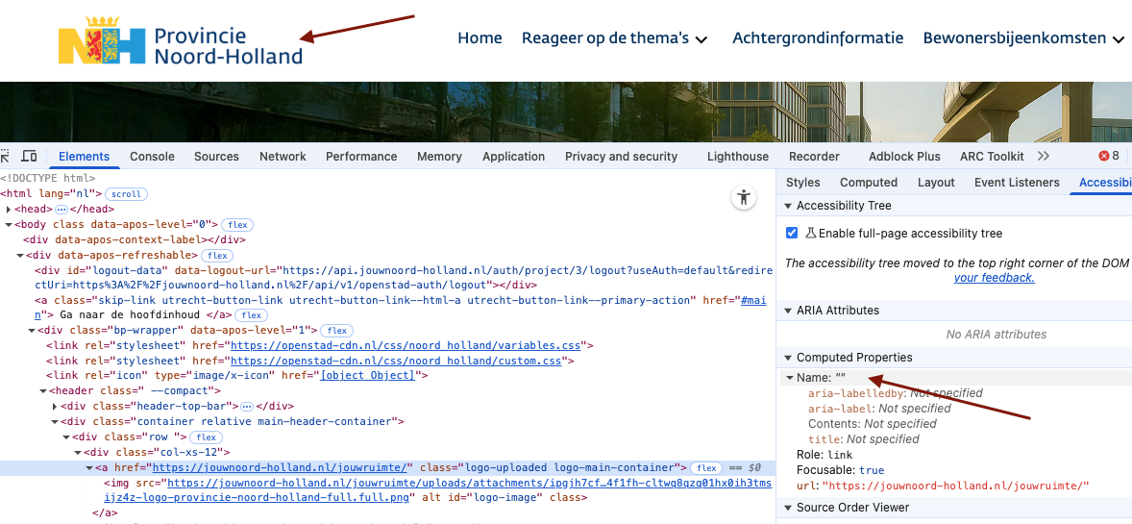Click the scroll badge on html element

pyautogui.click(x=125, y=194)
